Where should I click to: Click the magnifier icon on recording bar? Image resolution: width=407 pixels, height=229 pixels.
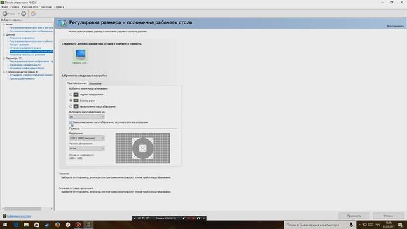(x=143, y=218)
